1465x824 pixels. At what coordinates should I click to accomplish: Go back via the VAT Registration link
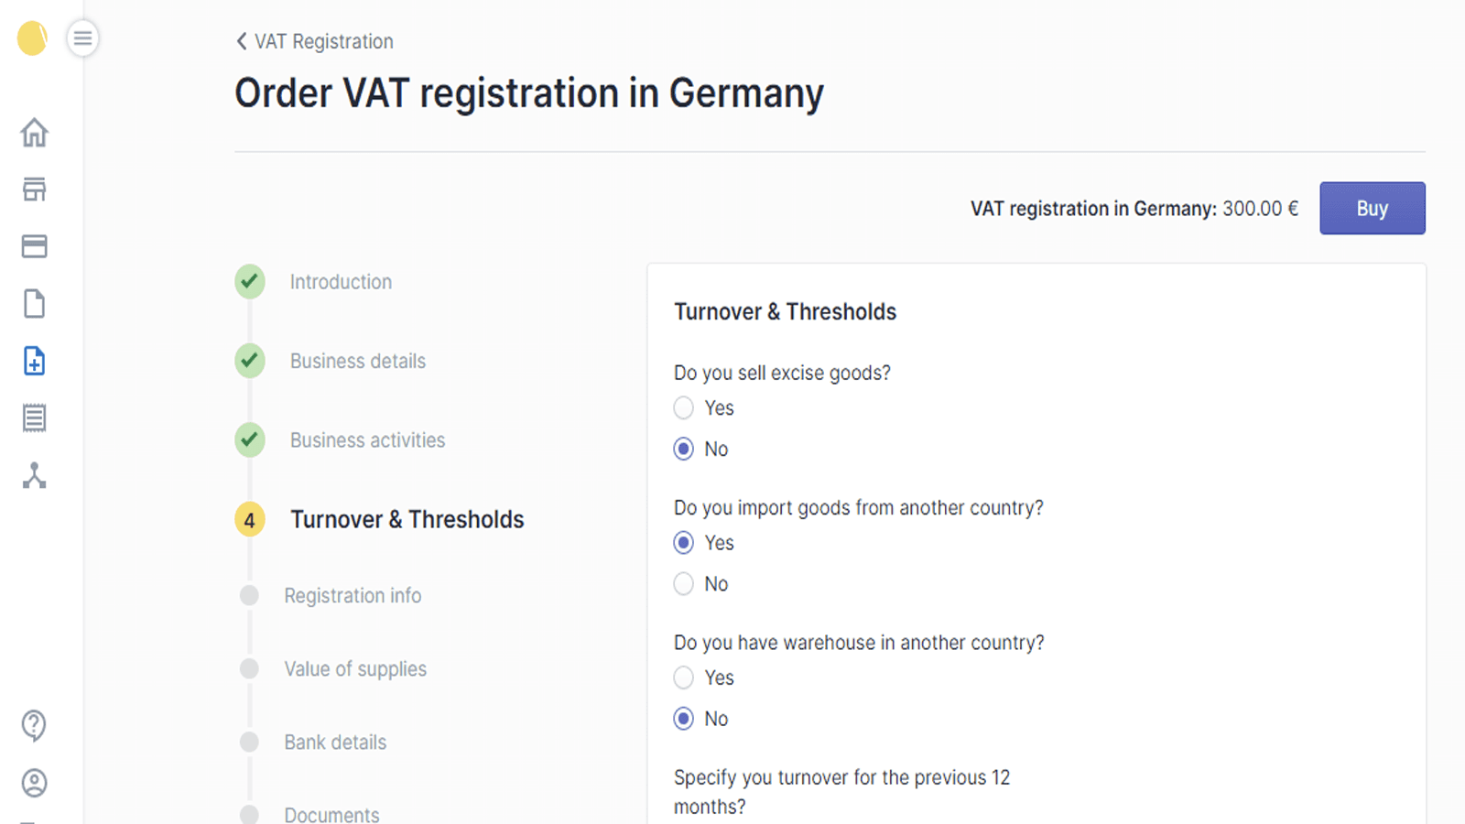(314, 41)
